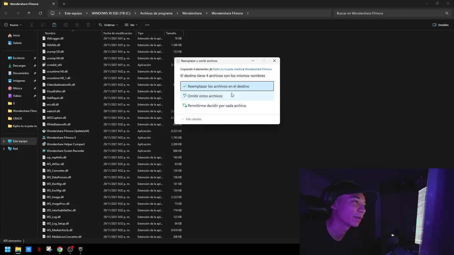Follow the Wondershare Filmora destination link
The width and height of the screenshot is (454, 255).
(x=258, y=69)
